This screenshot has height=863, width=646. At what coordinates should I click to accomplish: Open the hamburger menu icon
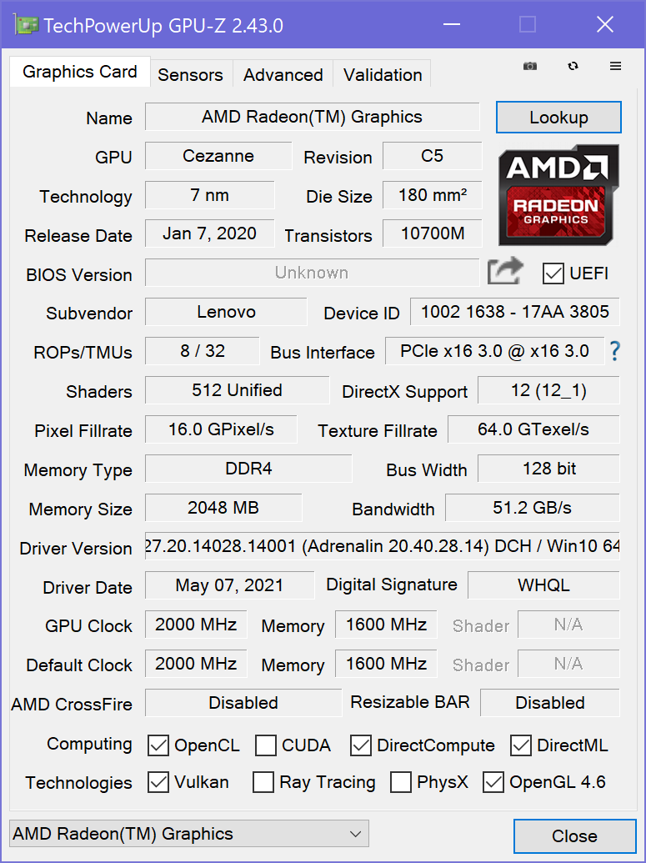615,67
